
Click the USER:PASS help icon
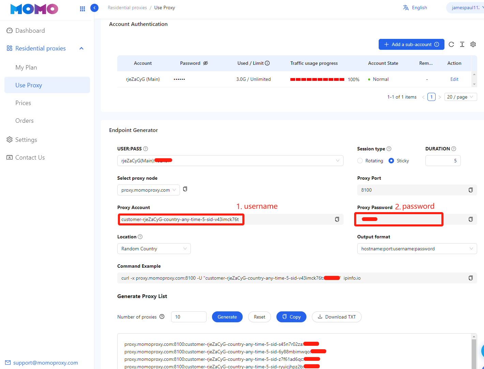pyautogui.click(x=146, y=149)
